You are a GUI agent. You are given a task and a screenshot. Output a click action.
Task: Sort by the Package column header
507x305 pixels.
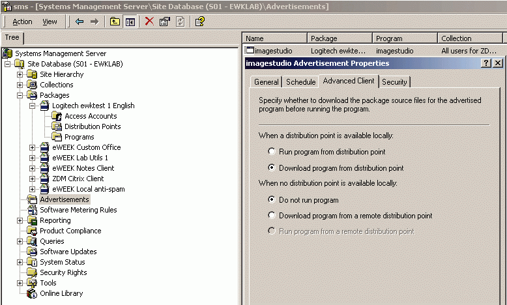340,38
